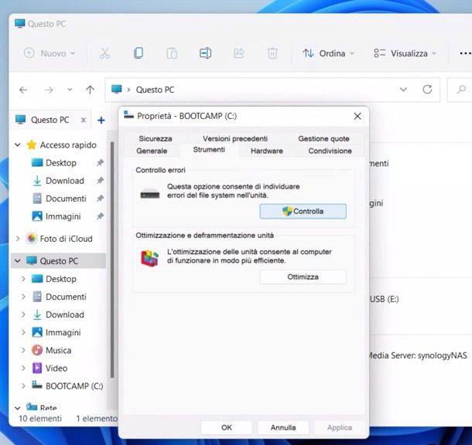Select the Strumenti tab

(209, 150)
